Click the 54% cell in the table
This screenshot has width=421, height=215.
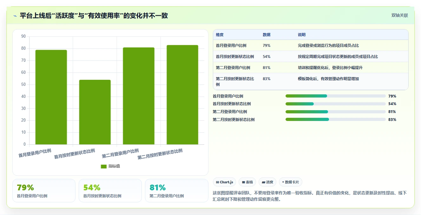[266, 57]
